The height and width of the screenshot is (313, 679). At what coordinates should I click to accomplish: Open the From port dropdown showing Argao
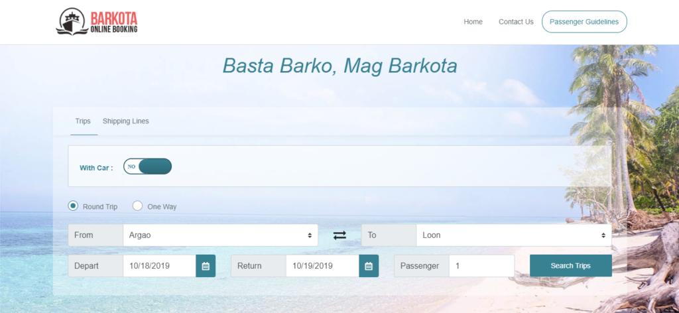[x=220, y=235]
